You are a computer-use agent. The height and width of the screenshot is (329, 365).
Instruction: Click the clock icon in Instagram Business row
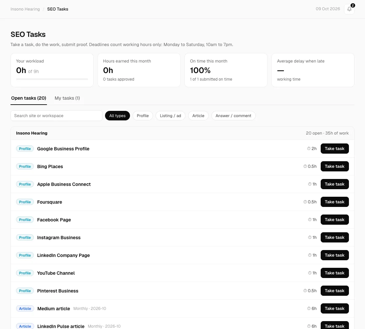click(310, 237)
